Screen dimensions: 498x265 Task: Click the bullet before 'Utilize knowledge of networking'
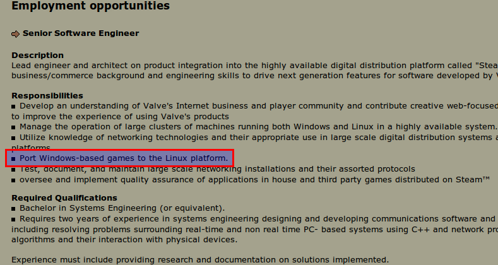(14, 137)
